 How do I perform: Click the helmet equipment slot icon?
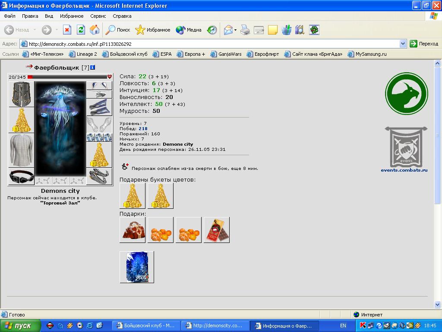[22, 94]
